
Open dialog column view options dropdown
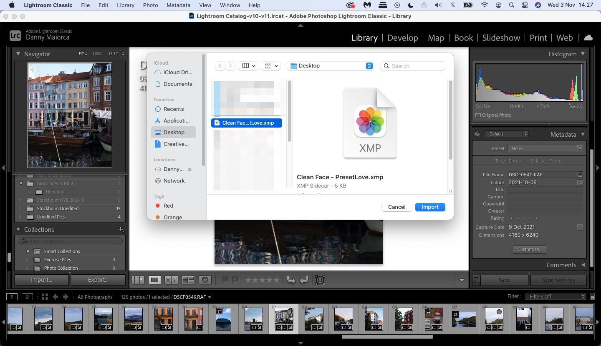248,66
